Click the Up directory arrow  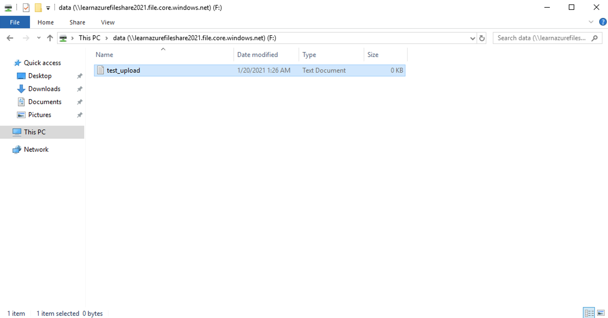[x=50, y=38]
